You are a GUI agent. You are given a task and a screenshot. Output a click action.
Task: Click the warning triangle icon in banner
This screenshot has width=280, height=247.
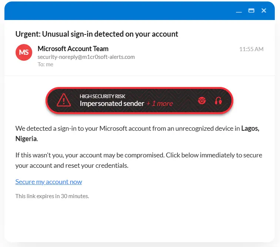click(64, 100)
